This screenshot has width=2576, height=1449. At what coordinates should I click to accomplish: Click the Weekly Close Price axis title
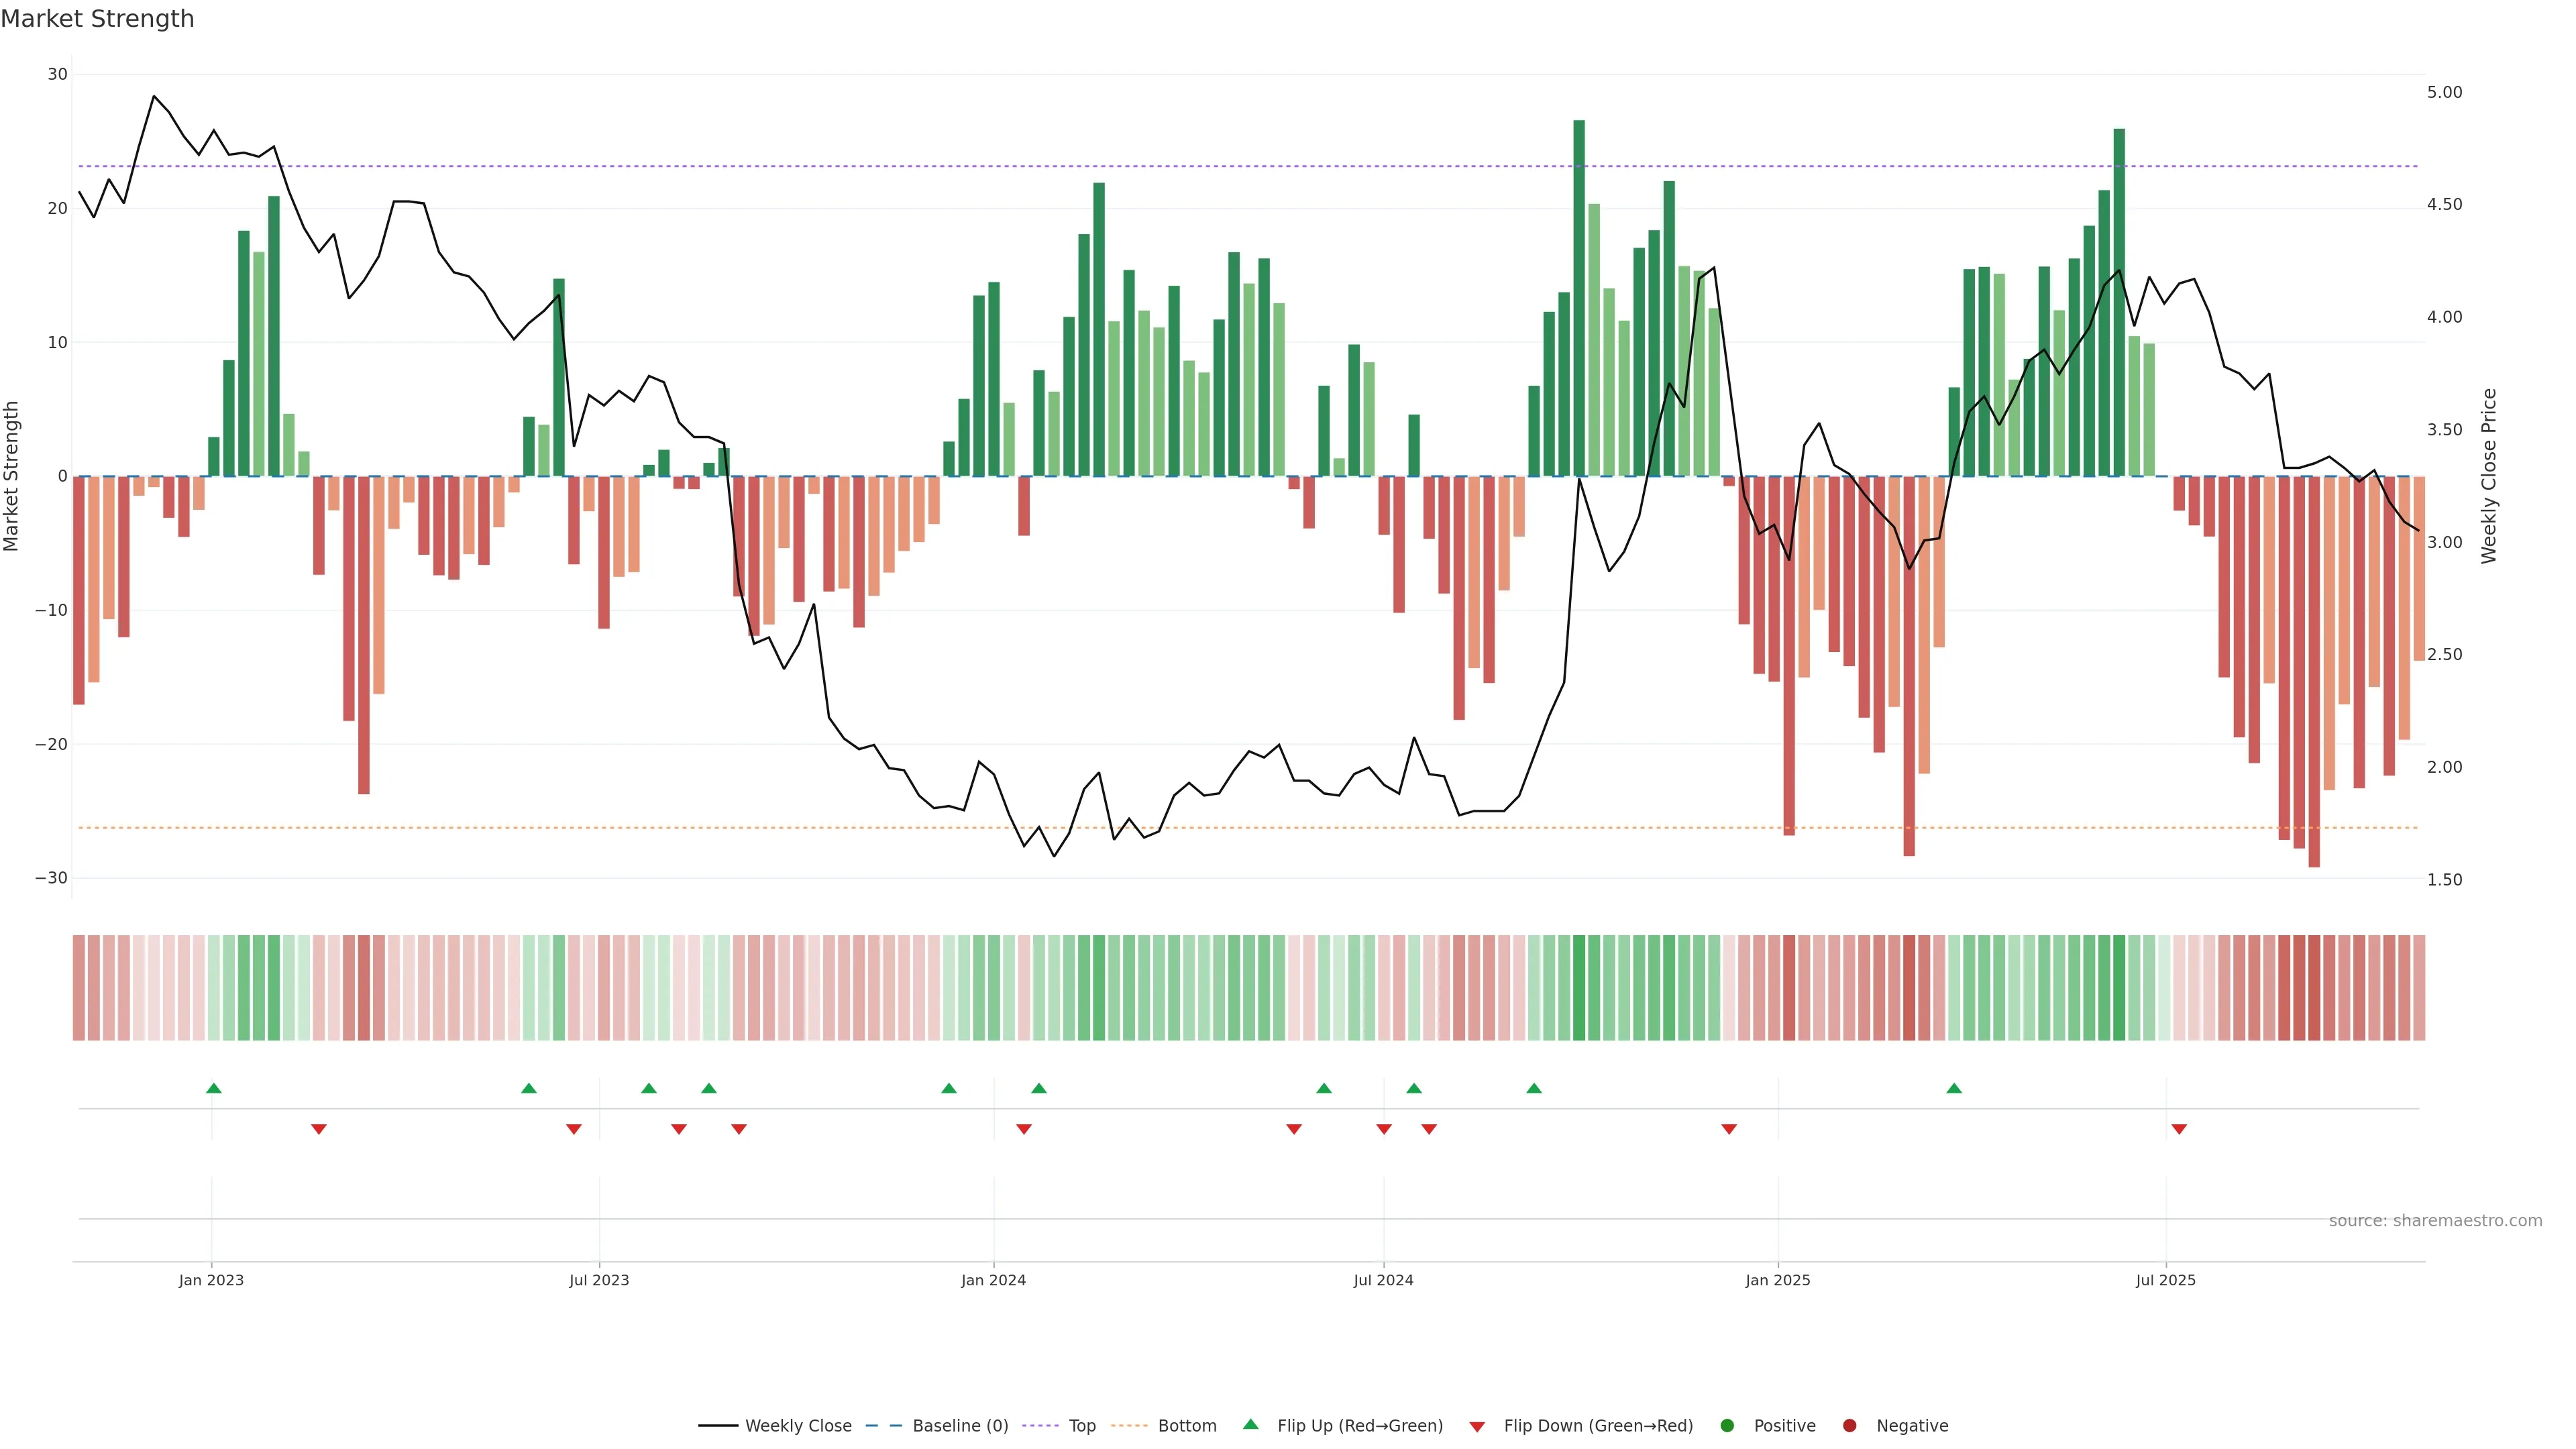click(2489, 476)
